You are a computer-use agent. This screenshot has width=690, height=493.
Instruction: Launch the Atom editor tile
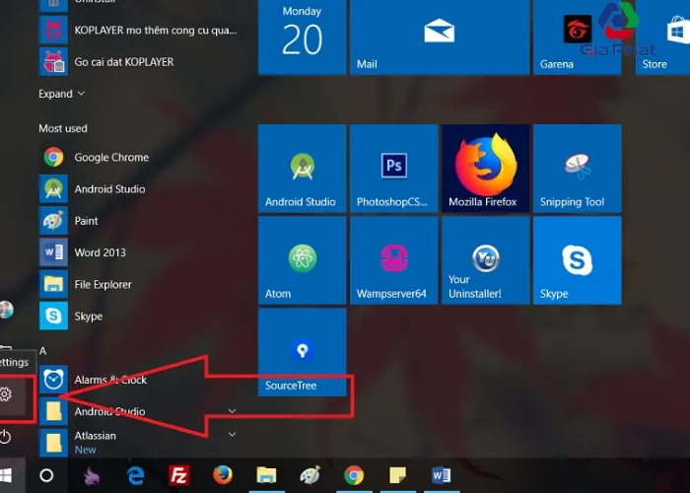click(302, 260)
